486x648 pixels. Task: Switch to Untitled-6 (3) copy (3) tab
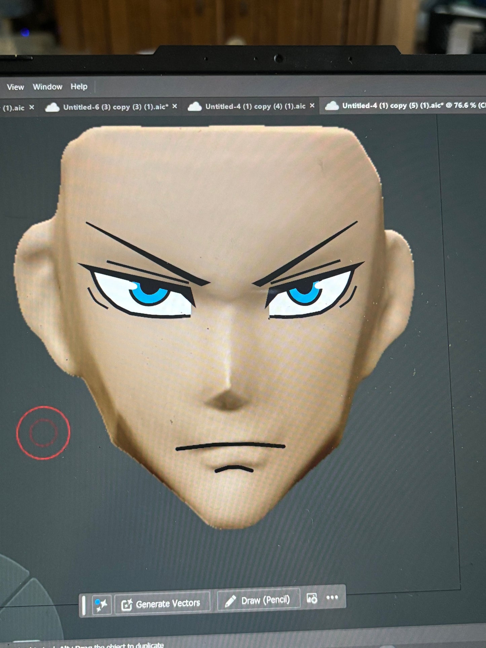[x=116, y=107]
